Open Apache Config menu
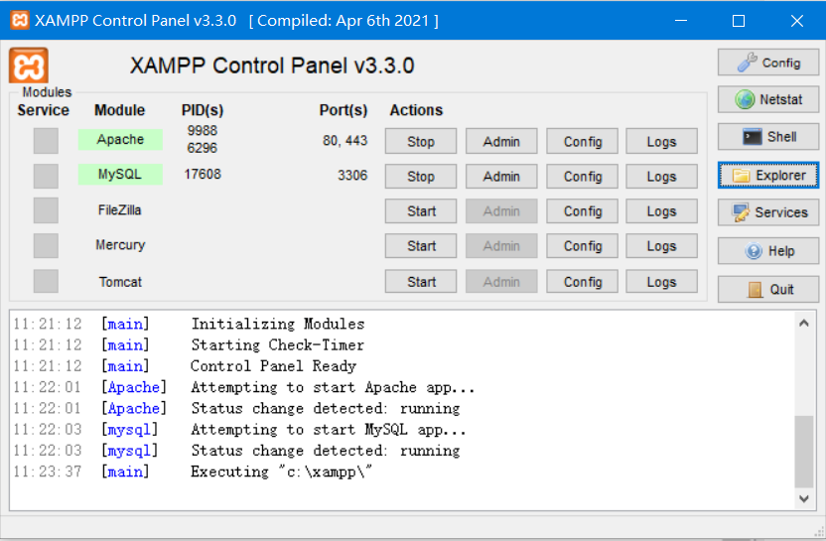 click(x=582, y=141)
